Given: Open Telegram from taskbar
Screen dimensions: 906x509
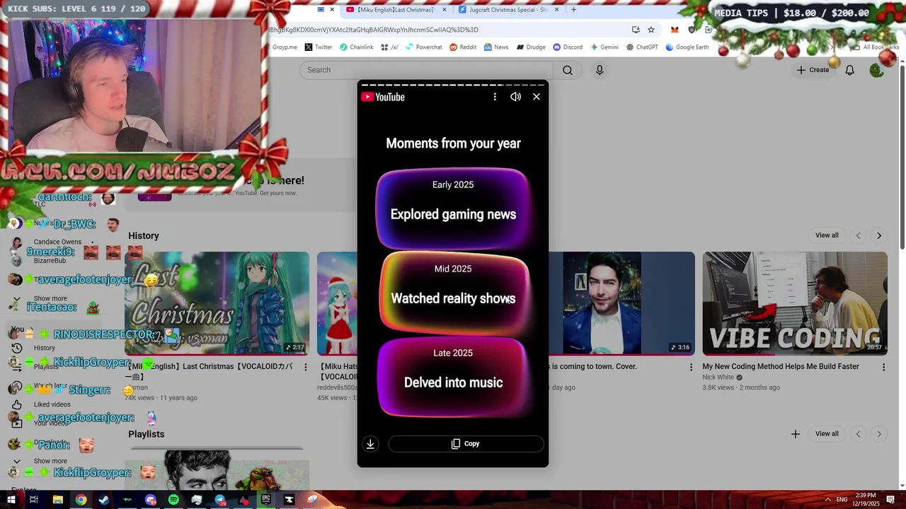Looking at the screenshot, I should coord(220,500).
